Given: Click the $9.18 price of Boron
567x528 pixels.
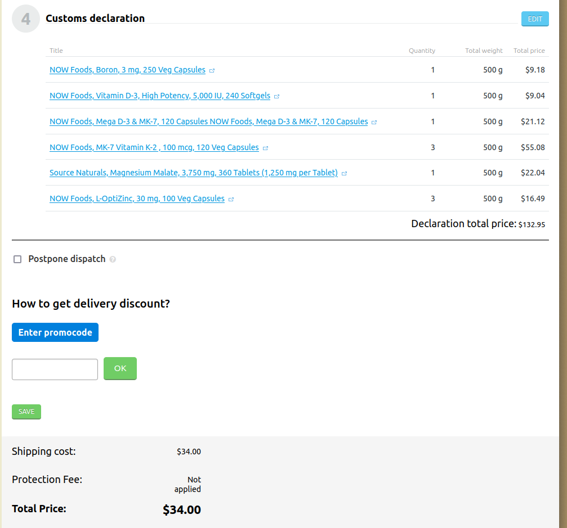Looking at the screenshot, I should point(535,70).
